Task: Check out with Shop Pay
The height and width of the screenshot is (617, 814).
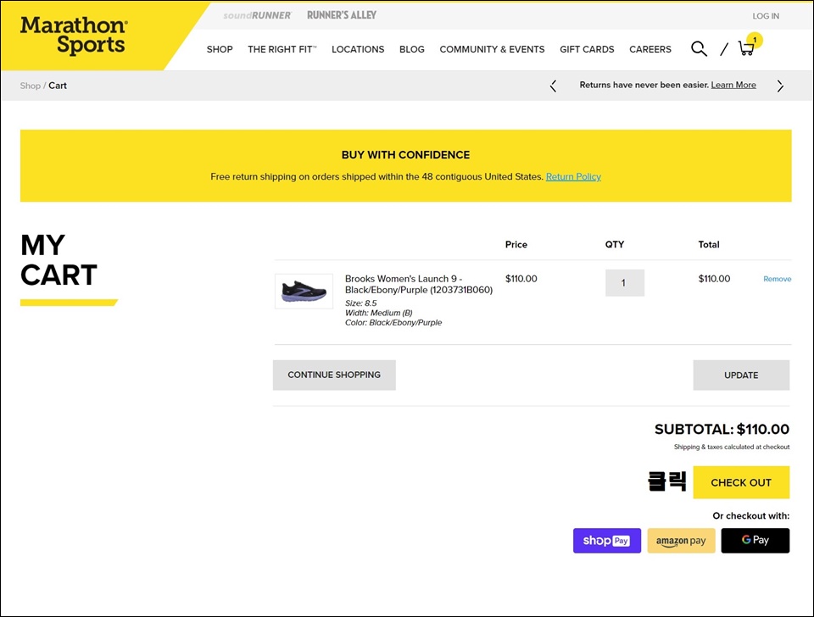Action: pos(607,541)
